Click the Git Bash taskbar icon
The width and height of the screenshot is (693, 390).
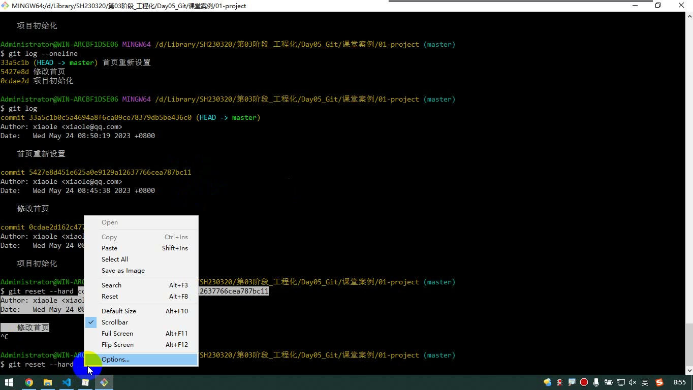[104, 382]
